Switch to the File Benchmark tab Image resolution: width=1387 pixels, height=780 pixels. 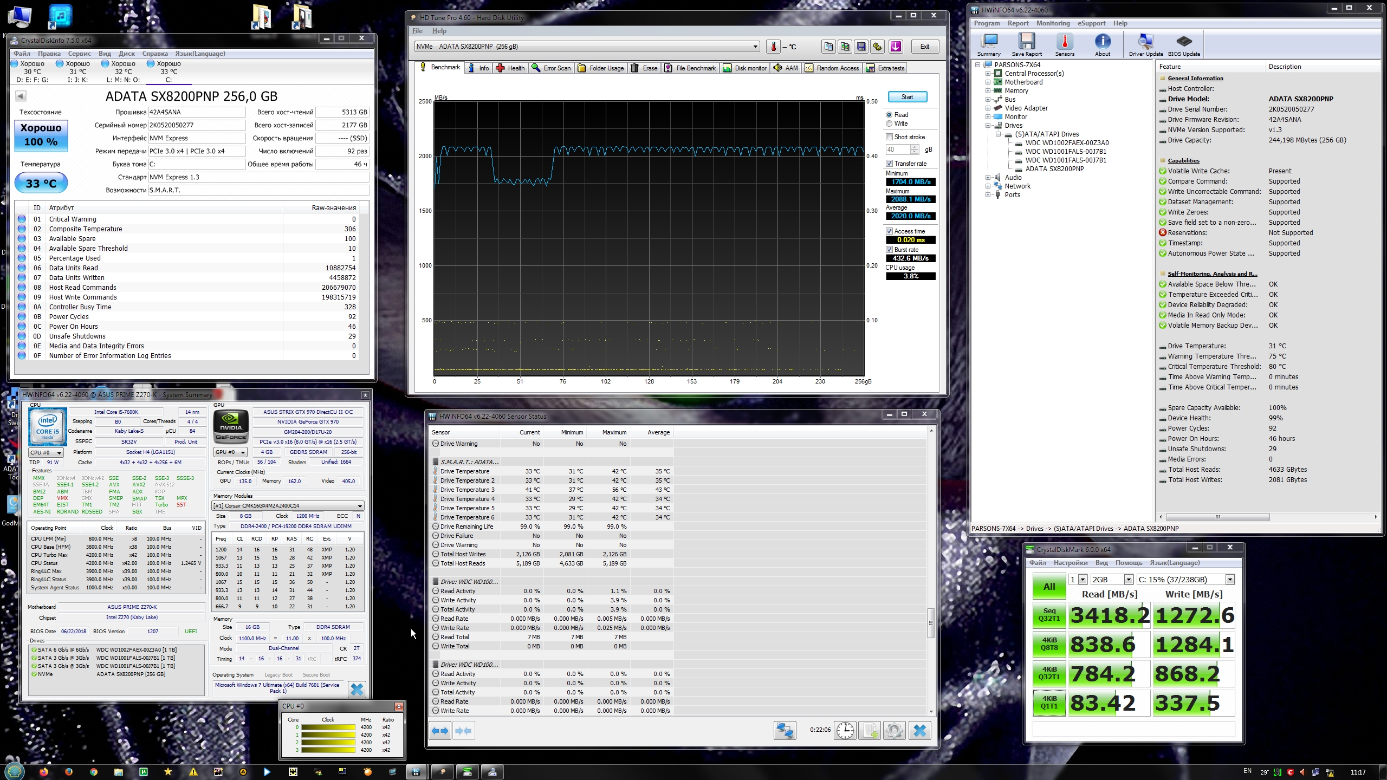click(690, 68)
